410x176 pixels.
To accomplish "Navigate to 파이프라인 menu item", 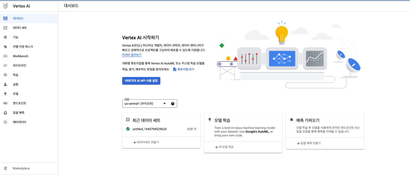I will pos(29,66).
